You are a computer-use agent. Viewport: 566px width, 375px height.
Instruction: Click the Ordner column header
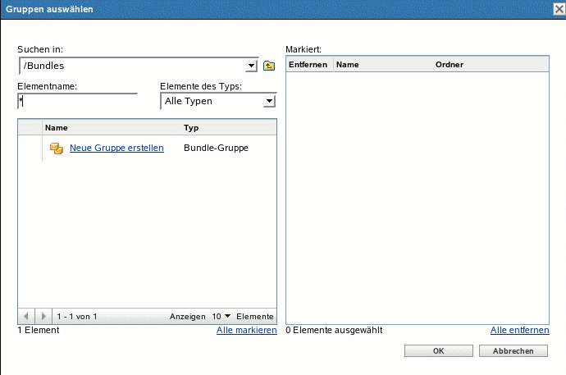coord(450,65)
